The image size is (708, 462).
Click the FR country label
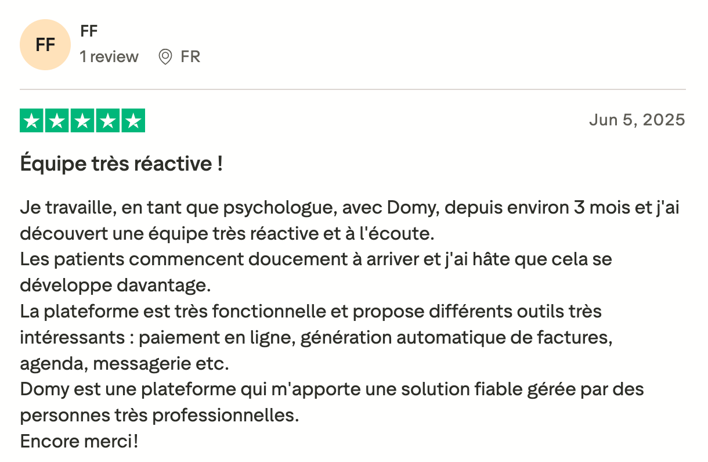click(190, 57)
